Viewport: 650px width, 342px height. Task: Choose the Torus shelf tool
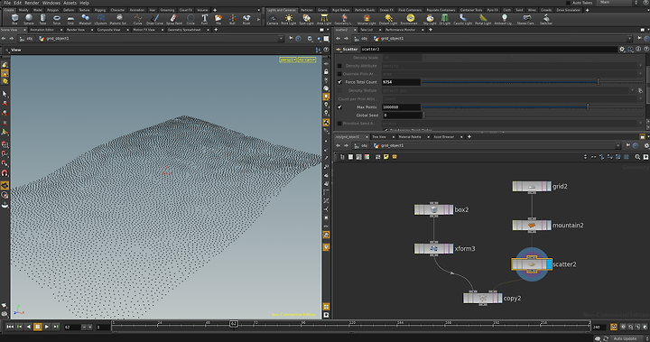point(56,19)
